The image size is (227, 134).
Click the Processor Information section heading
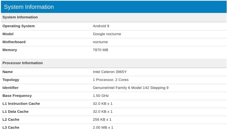23,63
